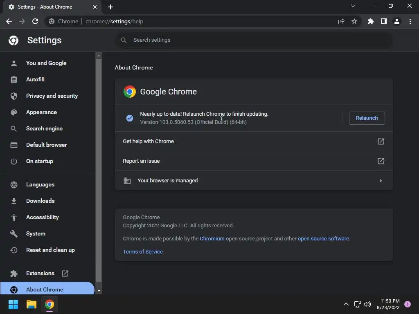Open Default browser settings
The width and height of the screenshot is (419, 314).
pyautogui.click(x=47, y=145)
